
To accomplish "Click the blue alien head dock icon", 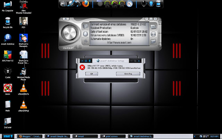I will tap(151, 4).
